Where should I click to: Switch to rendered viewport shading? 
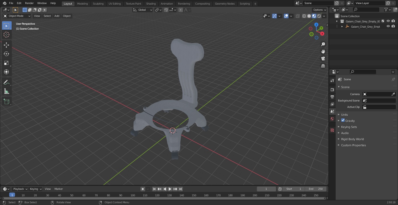(319, 16)
